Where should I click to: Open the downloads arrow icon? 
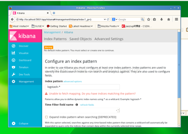(x=162, y=19)
